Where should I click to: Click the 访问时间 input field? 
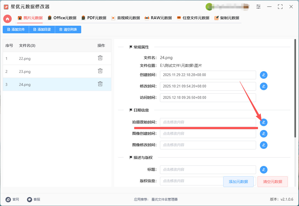[x=208, y=98]
